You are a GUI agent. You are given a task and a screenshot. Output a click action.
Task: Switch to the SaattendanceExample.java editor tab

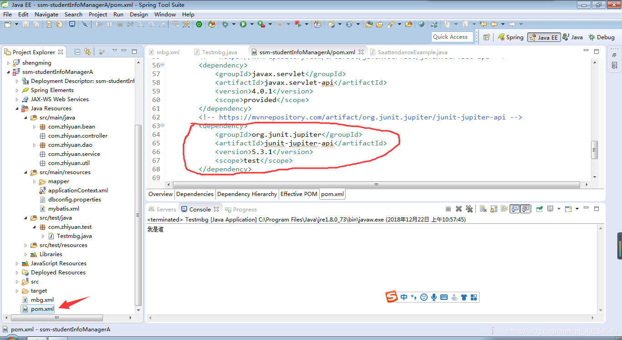click(x=408, y=52)
